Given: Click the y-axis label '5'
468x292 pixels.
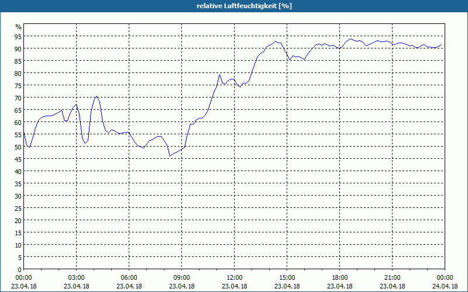Looking at the screenshot, I should 20,258.
